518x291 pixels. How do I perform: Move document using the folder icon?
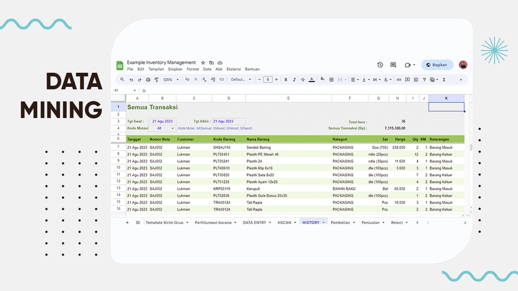(212, 63)
